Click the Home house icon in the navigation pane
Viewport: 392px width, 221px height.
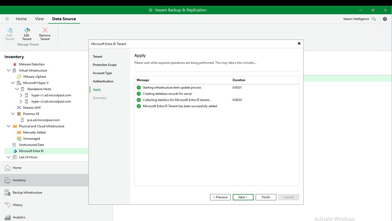coord(8,168)
